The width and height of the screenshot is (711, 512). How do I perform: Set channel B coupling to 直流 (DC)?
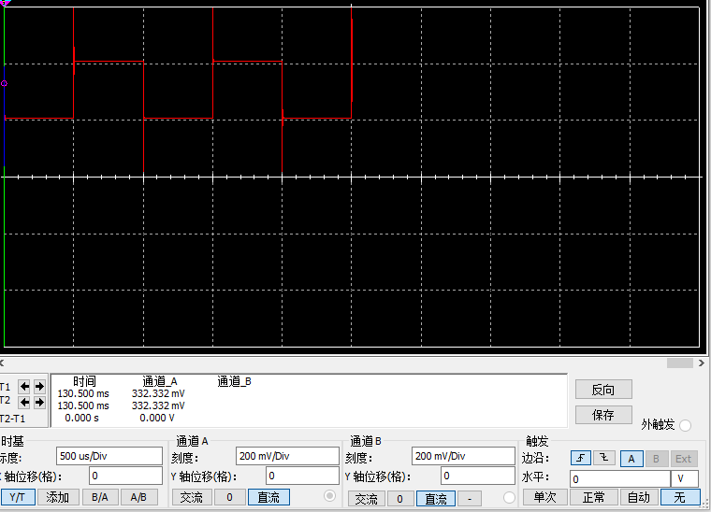pos(436,498)
